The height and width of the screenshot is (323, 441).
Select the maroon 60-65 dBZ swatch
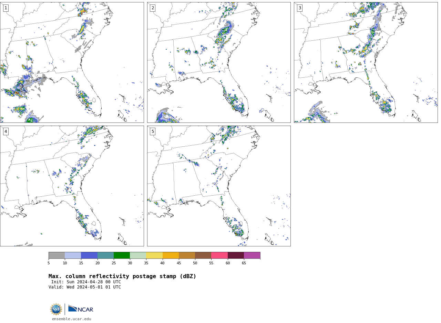236,255
